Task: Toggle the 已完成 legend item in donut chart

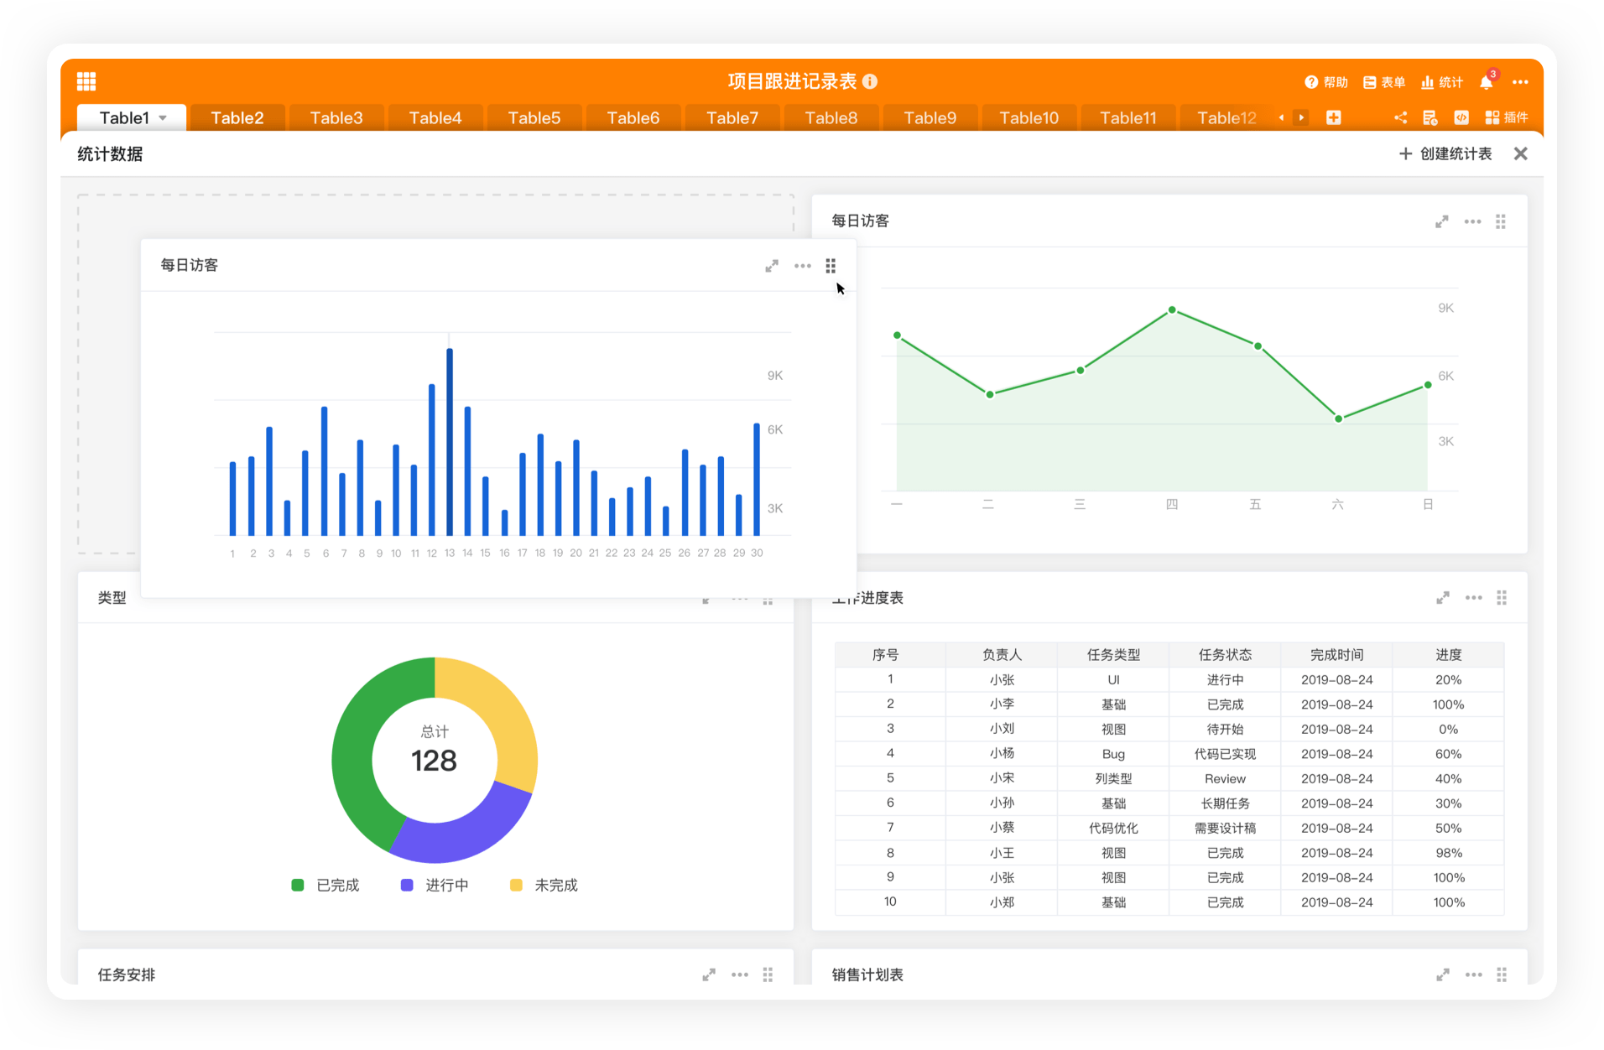Action: click(x=325, y=885)
